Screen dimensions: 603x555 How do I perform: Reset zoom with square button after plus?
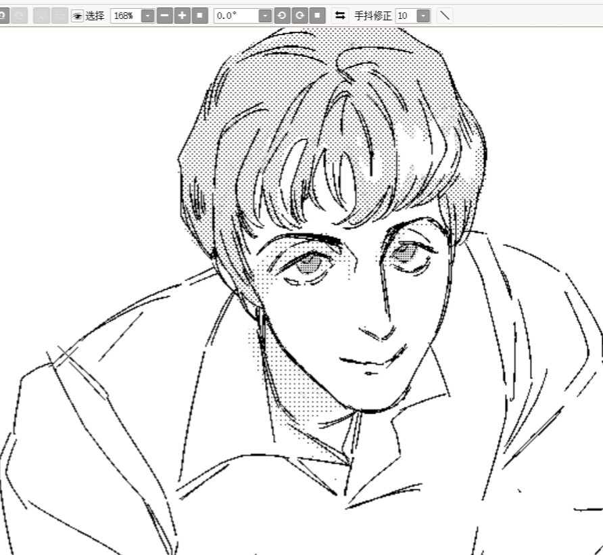point(199,16)
